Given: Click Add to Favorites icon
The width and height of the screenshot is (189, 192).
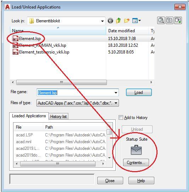Looking at the screenshot, I should tap(178, 20).
